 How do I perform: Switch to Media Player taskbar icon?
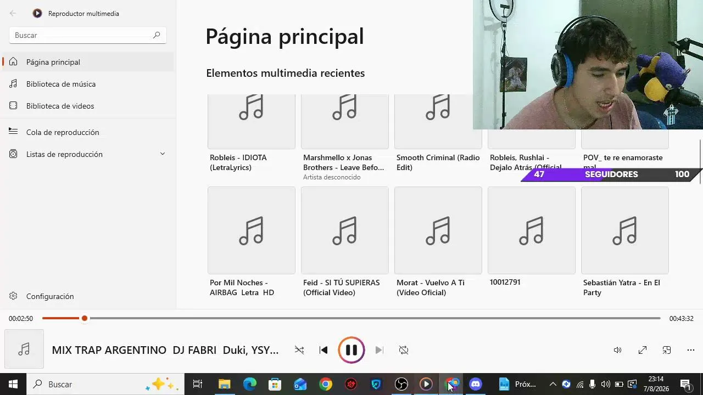[x=426, y=384]
